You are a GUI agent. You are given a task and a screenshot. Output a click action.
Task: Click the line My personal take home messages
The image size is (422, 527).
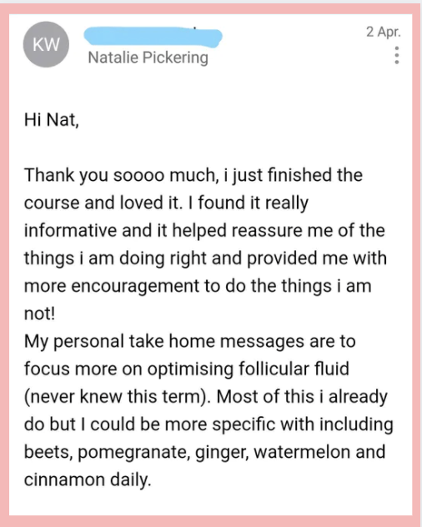coord(190,342)
